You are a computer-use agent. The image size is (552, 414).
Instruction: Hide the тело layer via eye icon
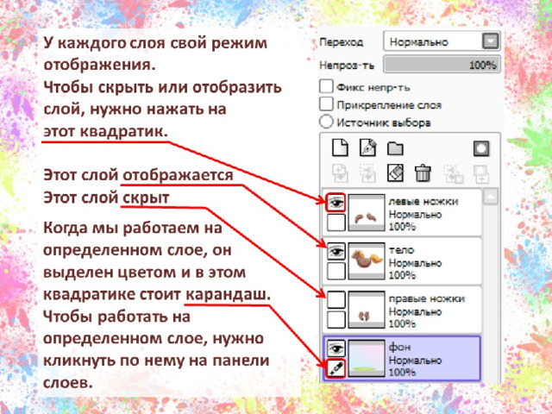point(336,251)
